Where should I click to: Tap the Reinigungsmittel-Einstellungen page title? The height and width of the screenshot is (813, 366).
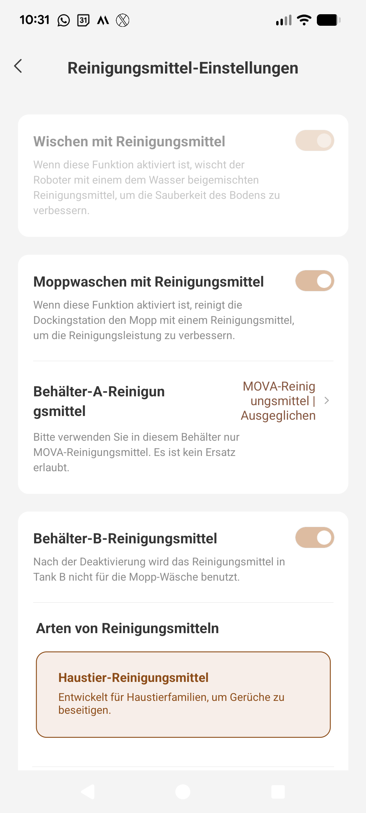click(183, 68)
